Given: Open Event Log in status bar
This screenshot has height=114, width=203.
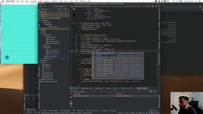Looking at the screenshot, I should coord(154,111).
